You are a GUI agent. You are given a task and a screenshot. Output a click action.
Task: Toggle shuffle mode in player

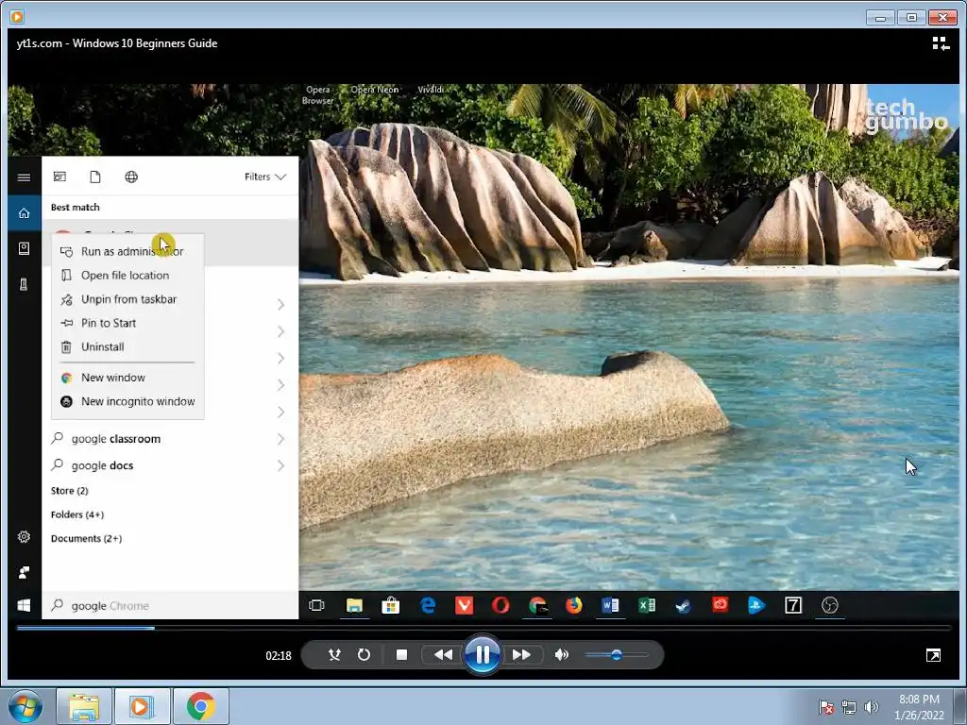(335, 655)
